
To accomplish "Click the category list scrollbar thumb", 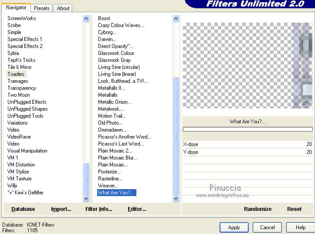I will click(86, 178).
